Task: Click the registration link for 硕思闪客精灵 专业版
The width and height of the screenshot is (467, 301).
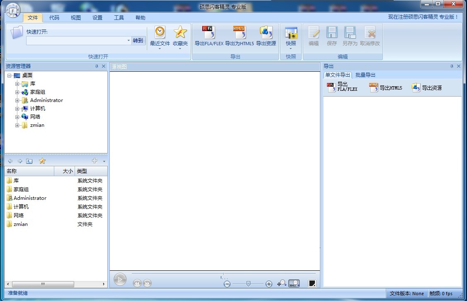Action: (x=423, y=17)
